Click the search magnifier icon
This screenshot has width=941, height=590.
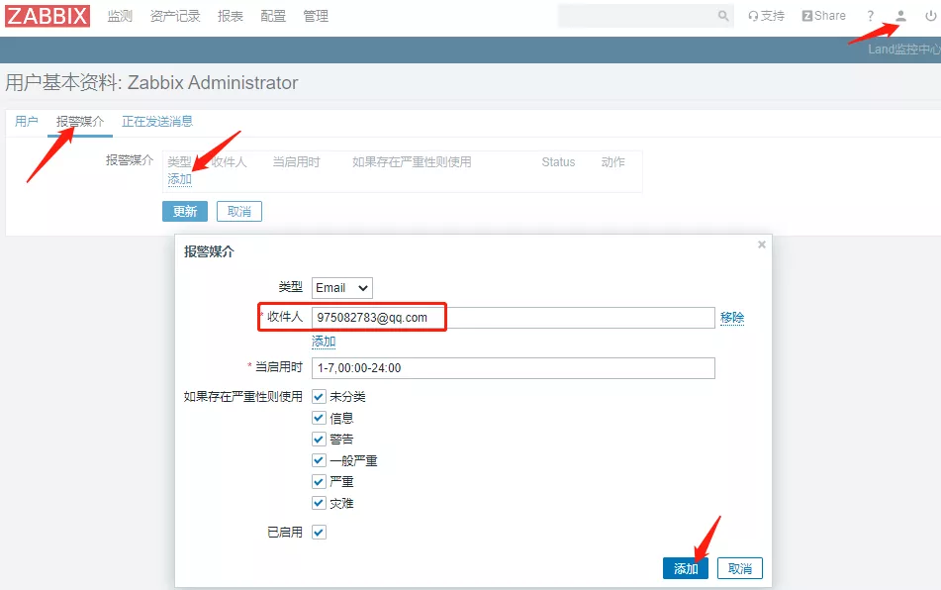click(723, 16)
